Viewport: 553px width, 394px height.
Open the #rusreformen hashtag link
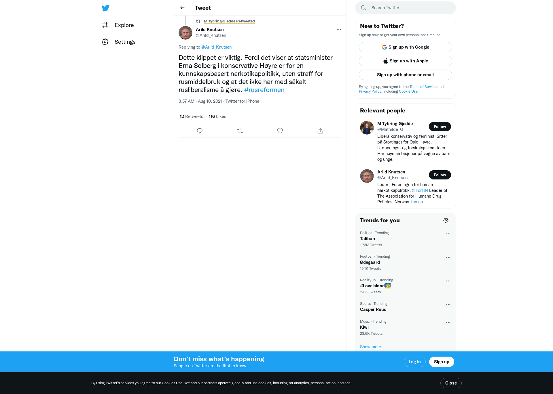[264, 90]
